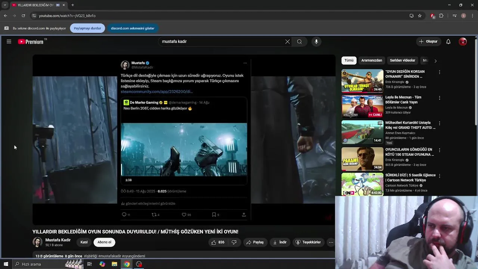Viewport: 478px width, 269px height.
Task: Open Ahmet Enes Kaymakcı channel link
Action: click(400, 133)
